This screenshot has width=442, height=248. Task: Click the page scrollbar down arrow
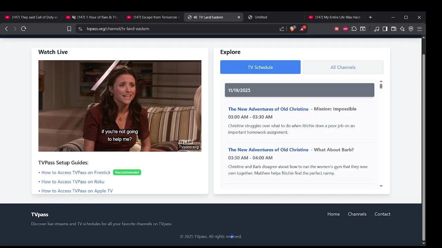coord(424,243)
